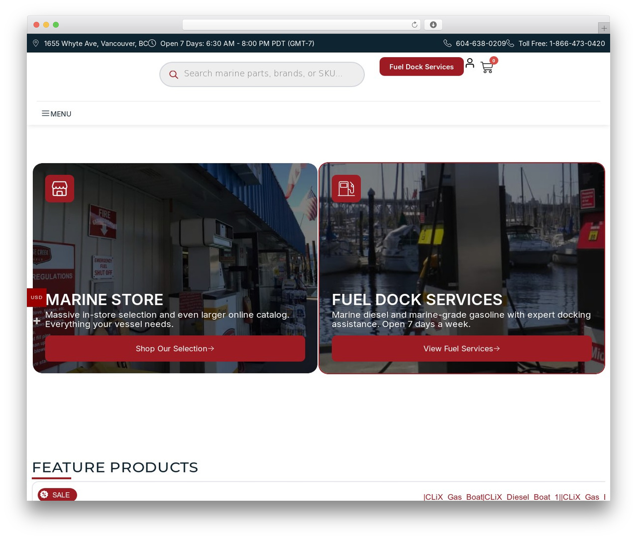
Task: Click the Shop Our Selection button
Action: tap(175, 349)
